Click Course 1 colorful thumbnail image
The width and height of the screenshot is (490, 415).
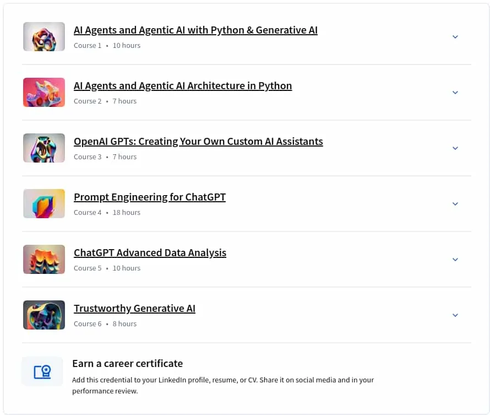coord(44,36)
